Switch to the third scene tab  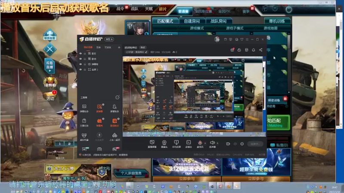(x=107, y=47)
